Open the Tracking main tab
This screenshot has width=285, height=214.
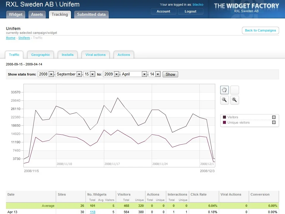60,14
